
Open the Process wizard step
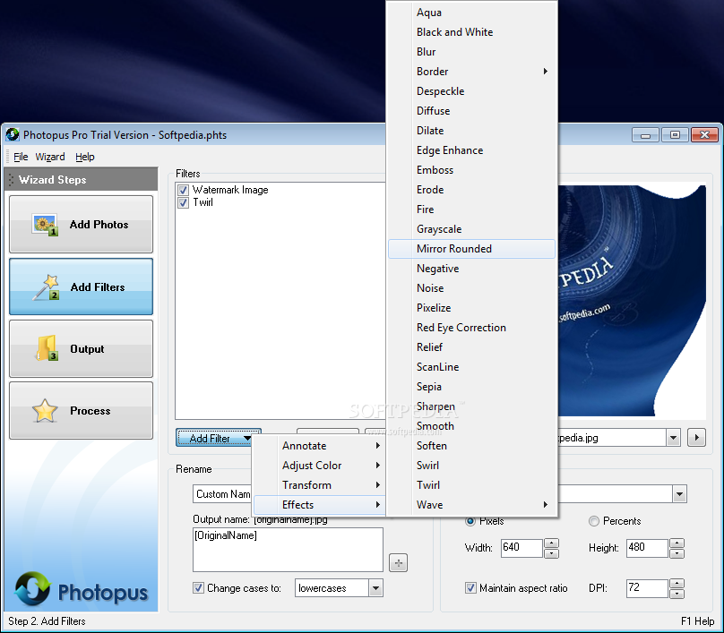pos(81,411)
